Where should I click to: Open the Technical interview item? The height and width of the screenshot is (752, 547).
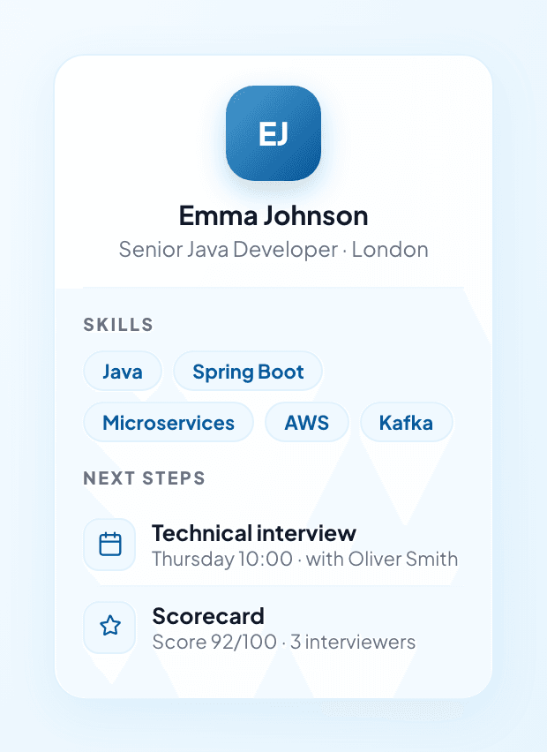click(271, 545)
